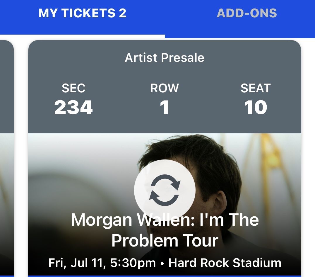
Task: Open the Morgan Wallen event title
Action: point(165,220)
